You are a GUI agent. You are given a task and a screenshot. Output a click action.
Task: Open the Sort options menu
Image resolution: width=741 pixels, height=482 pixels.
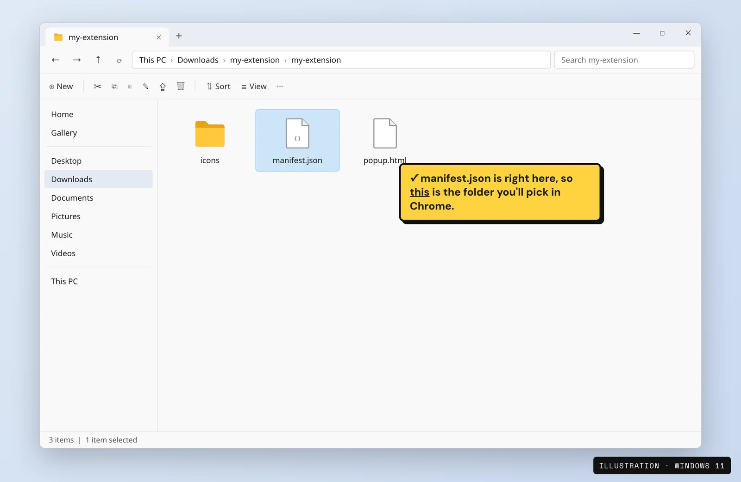point(218,87)
